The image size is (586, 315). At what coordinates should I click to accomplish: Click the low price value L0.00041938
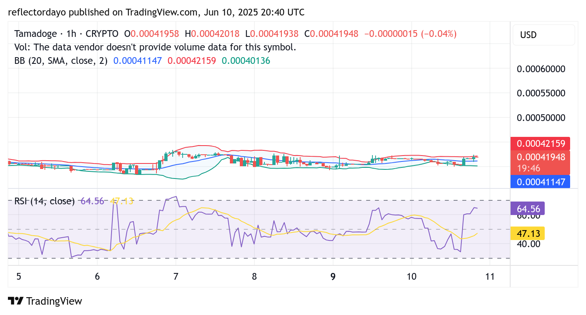coord(272,34)
